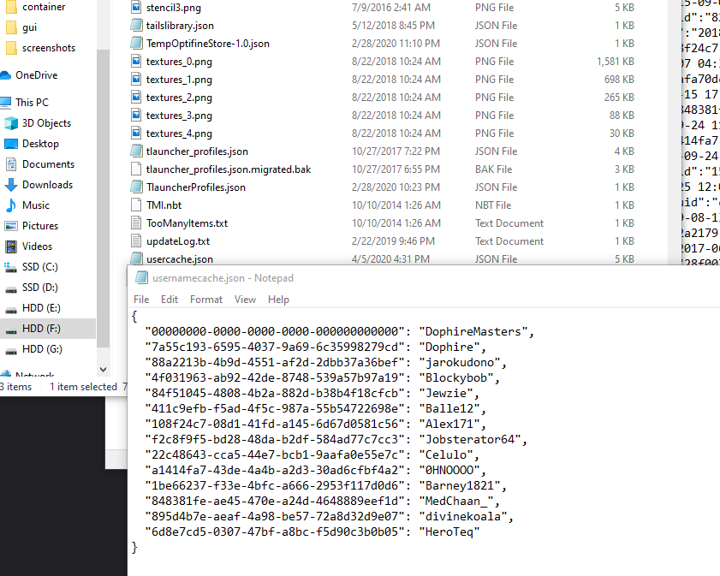The image size is (720, 576).
Task: Open the Notepad File menu
Action: (141, 300)
